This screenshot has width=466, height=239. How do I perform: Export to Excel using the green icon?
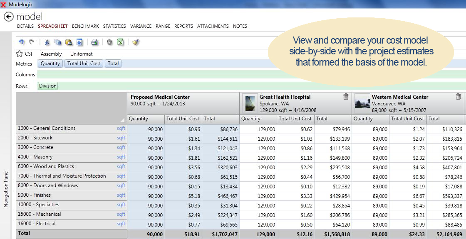[x=120, y=42]
